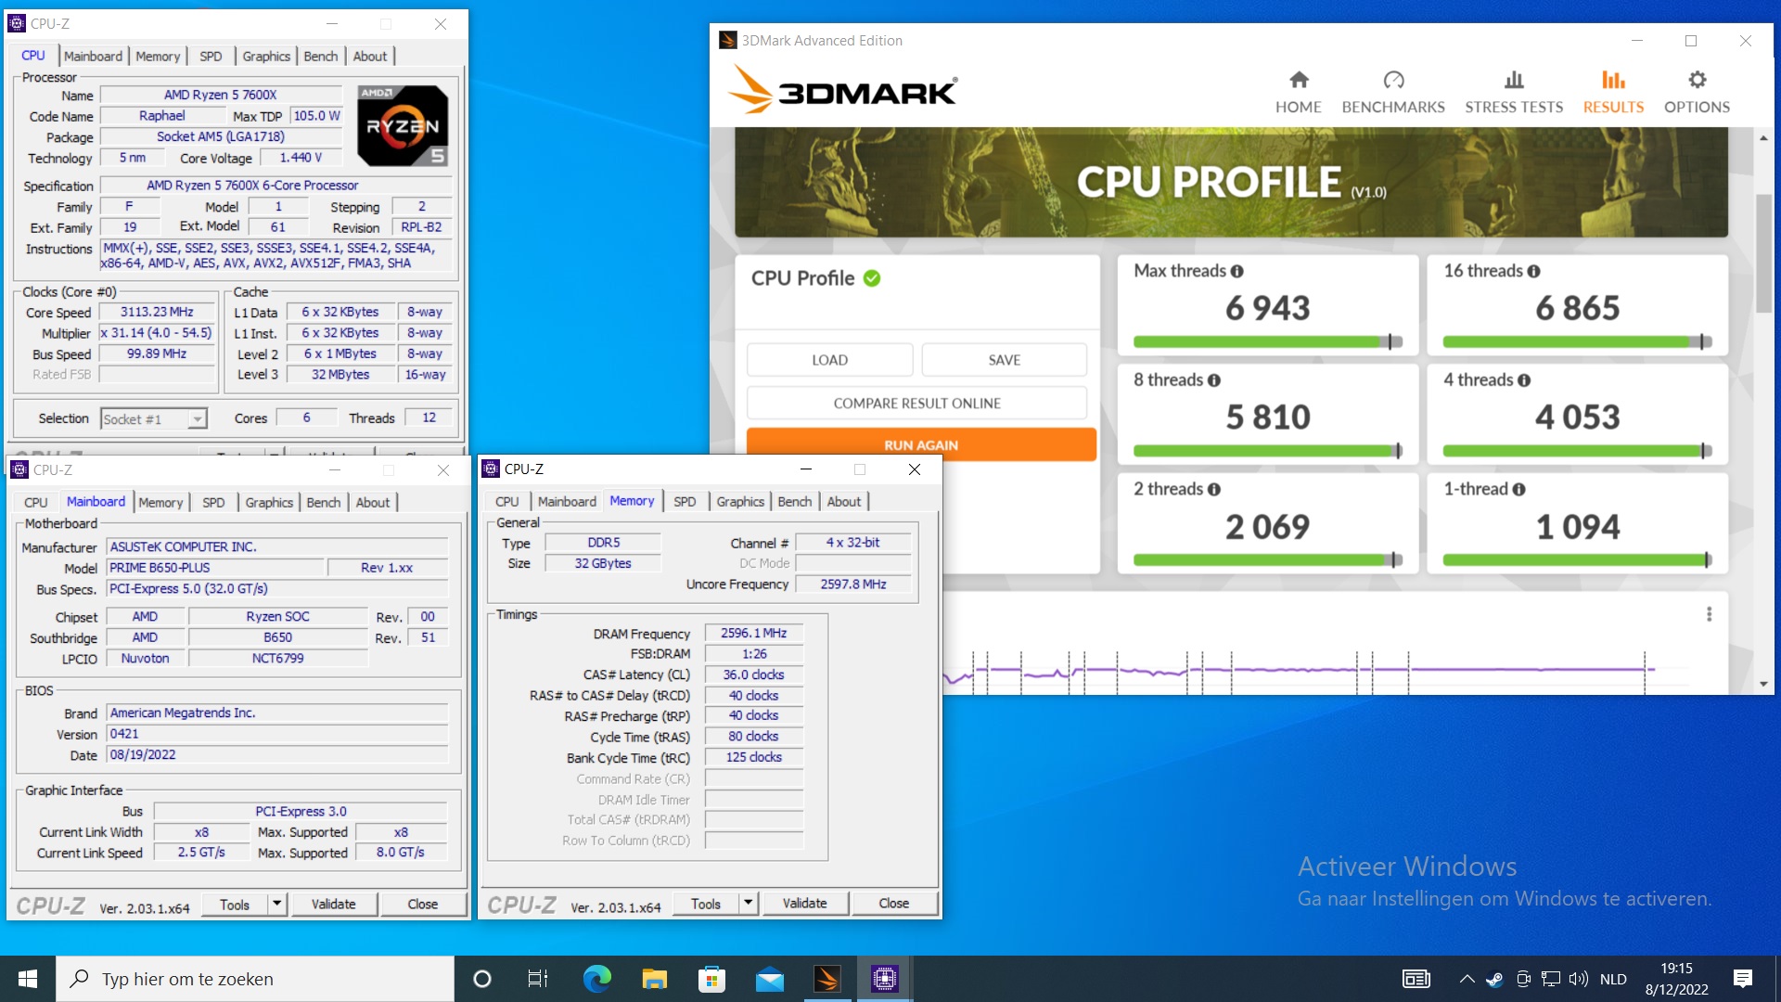Click green CPU Profile validity checkmark
1781x1002 pixels.
pyautogui.click(x=872, y=278)
